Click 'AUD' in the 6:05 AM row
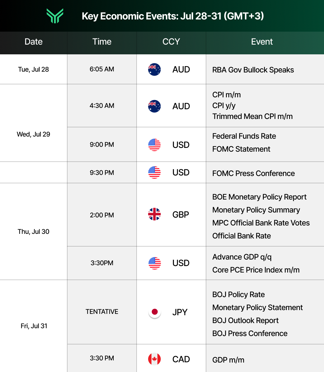The height and width of the screenshot is (372, 324). tap(181, 69)
